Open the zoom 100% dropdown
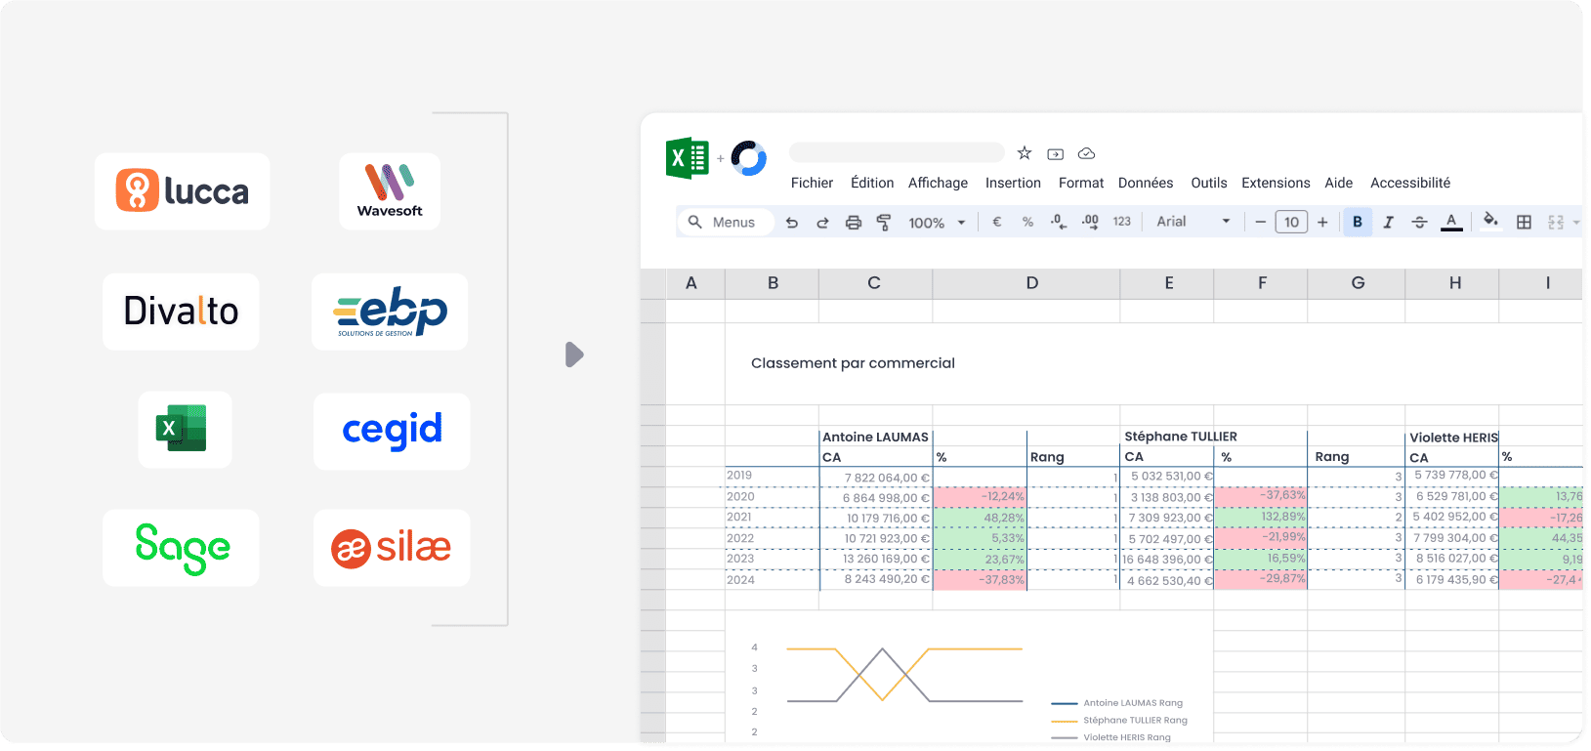Viewport: 1591px width, 751px height. (x=937, y=223)
